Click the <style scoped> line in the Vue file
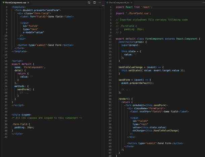 (21, 115)
